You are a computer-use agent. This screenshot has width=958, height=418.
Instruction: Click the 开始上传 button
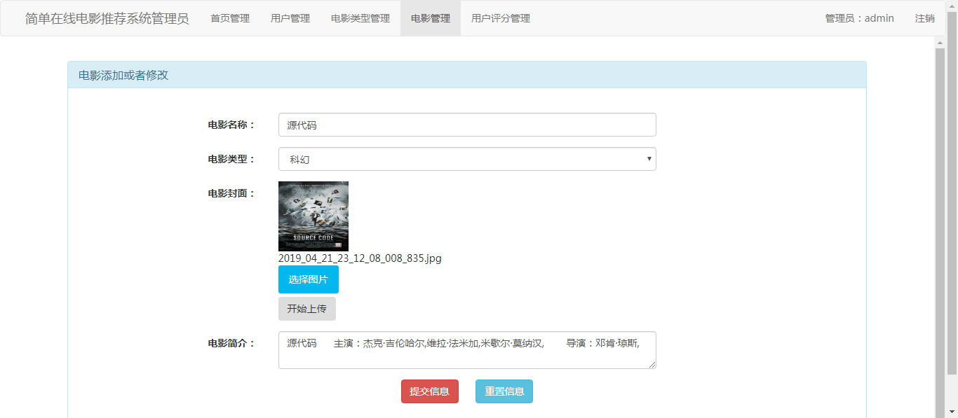pos(308,309)
